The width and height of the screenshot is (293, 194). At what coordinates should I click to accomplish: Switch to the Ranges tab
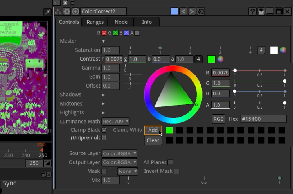coord(95,22)
